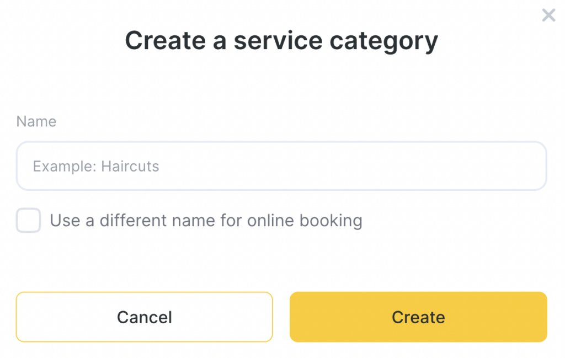Check the box beside the online booking option

pyautogui.click(x=29, y=221)
